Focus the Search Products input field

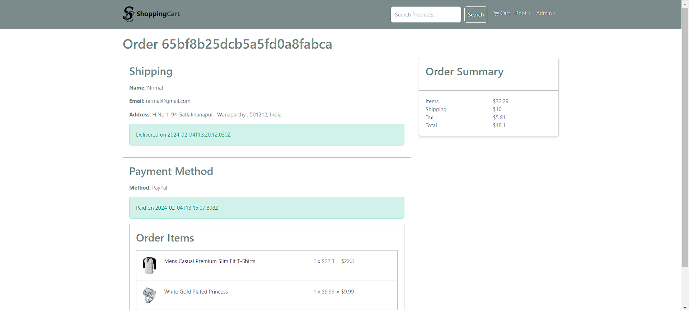pyautogui.click(x=426, y=15)
